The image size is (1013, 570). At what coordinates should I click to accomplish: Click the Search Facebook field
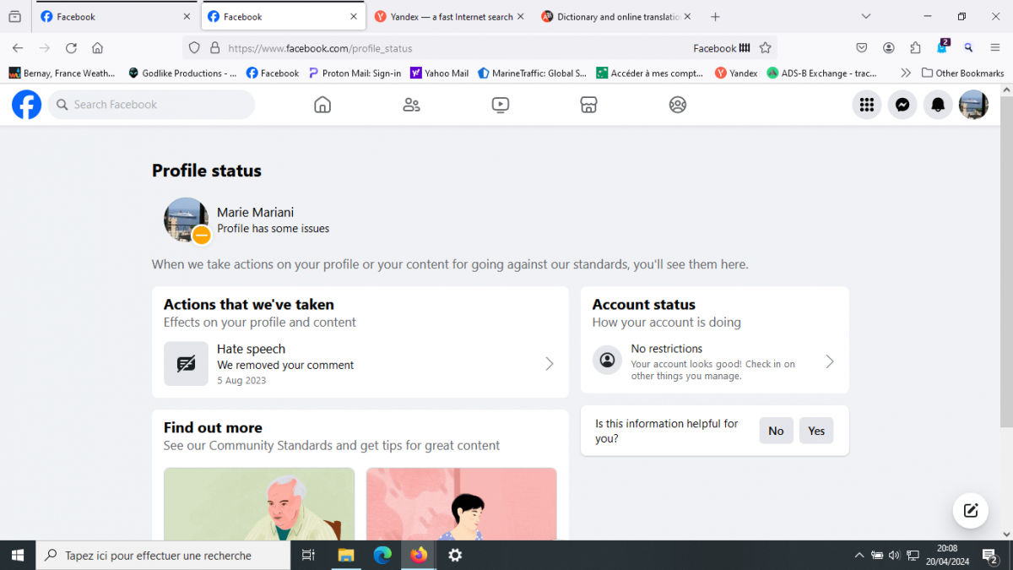pos(151,105)
